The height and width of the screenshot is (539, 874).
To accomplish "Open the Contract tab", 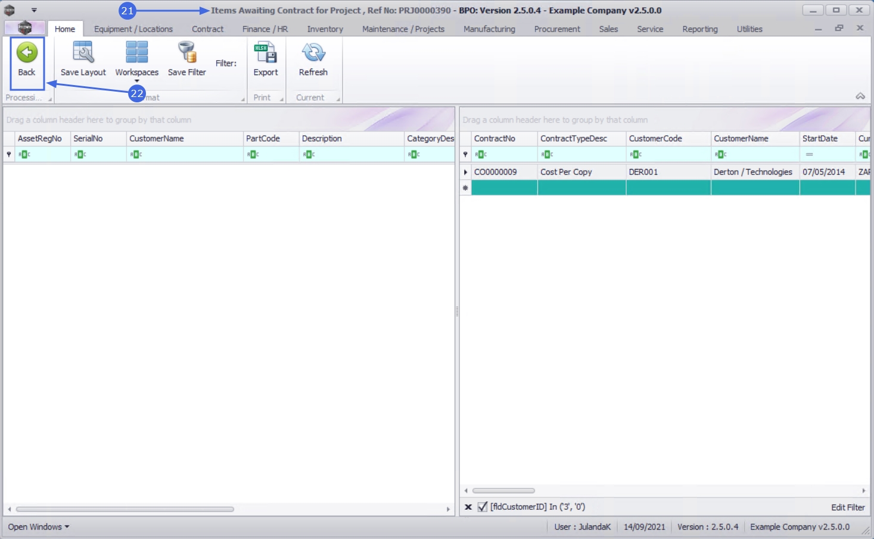I will point(208,29).
